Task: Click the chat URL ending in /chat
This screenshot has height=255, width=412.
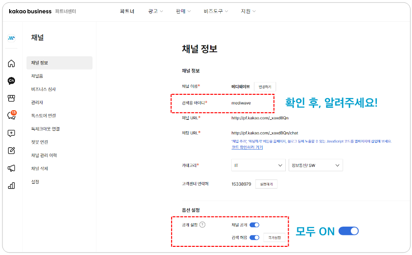Action: (265, 133)
